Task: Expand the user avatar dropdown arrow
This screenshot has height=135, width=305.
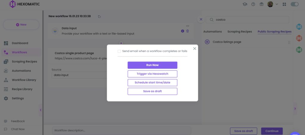Action: pos(277,4)
